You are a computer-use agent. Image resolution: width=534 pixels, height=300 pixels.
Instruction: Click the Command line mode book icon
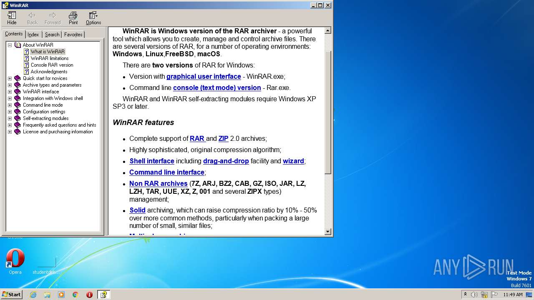click(x=18, y=105)
